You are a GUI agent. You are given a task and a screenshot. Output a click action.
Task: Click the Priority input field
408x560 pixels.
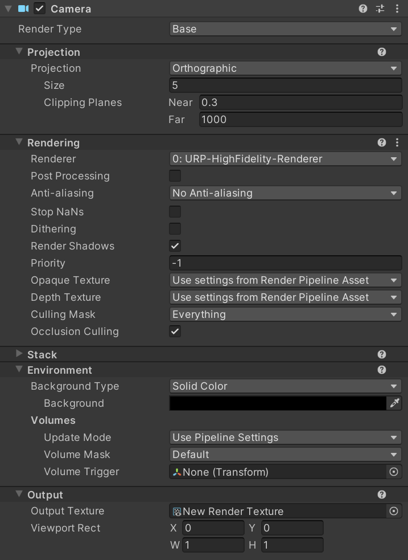285,263
